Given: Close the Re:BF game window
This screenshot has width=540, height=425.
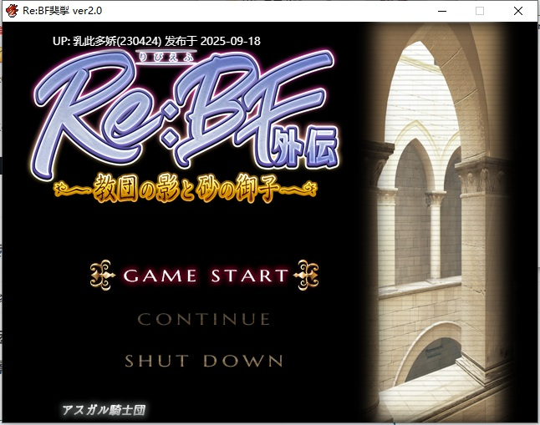Looking at the screenshot, I should 518,11.
